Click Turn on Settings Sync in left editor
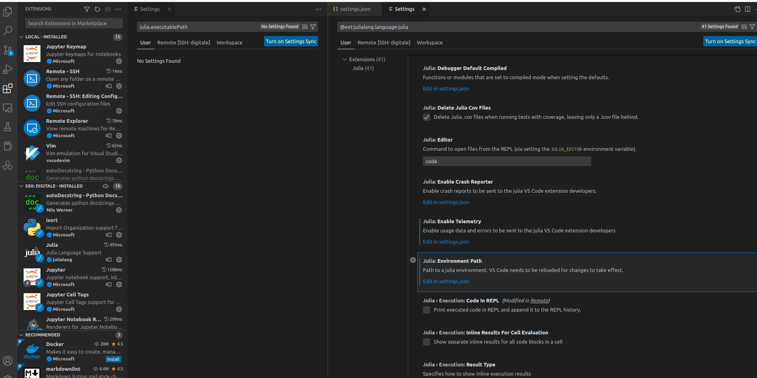The image size is (757, 378). coord(291,41)
